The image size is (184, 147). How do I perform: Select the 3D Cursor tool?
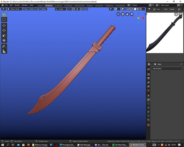(x=4, y=20)
